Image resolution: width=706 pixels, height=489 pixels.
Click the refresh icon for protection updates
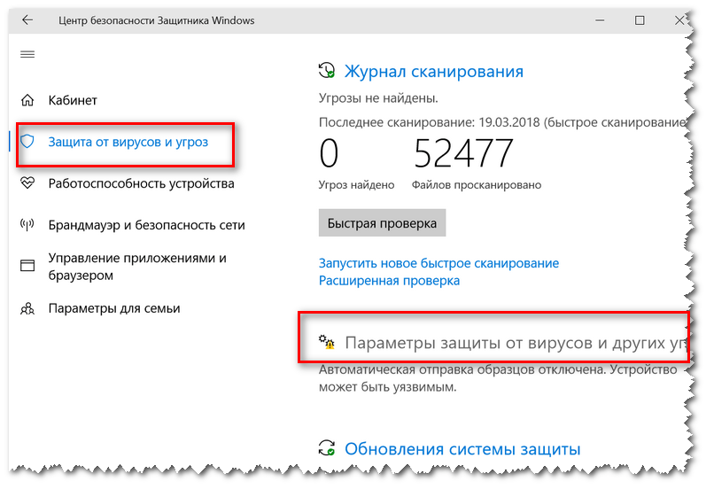point(327,448)
